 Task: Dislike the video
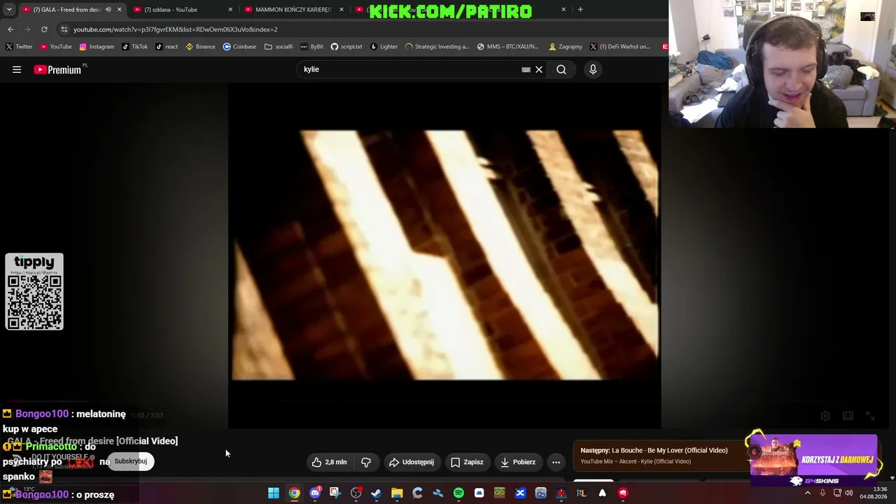(x=366, y=462)
